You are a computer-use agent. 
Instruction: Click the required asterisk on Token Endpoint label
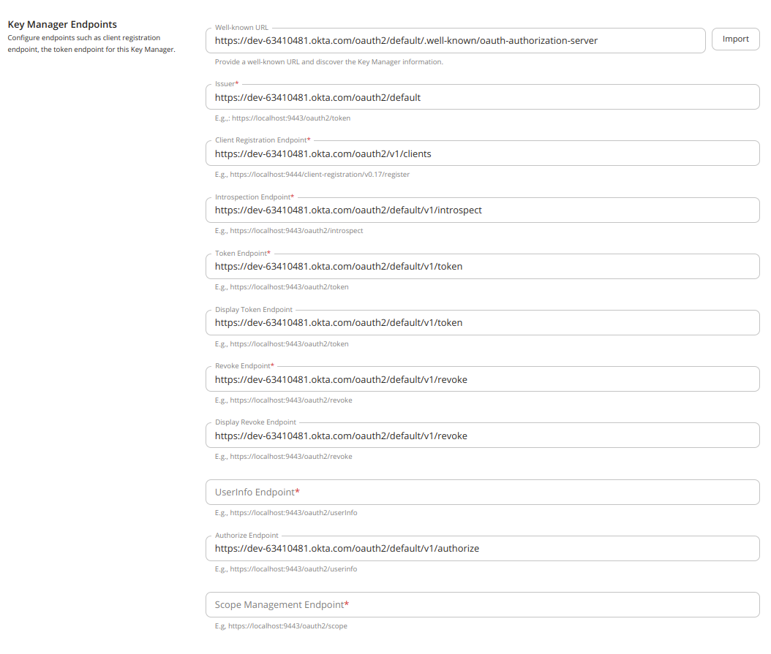coord(270,253)
